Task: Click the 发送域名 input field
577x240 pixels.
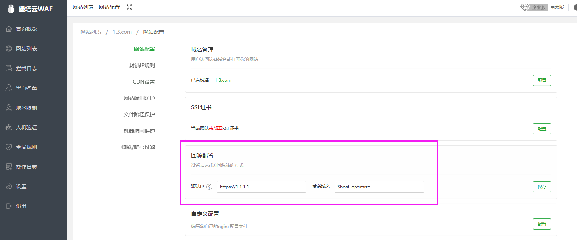Action: (x=379, y=187)
